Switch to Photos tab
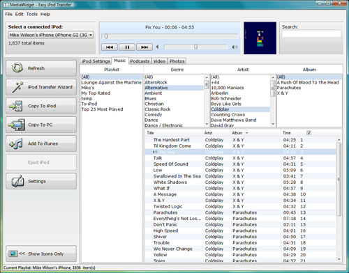349x273 pixels. click(x=177, y=61)
